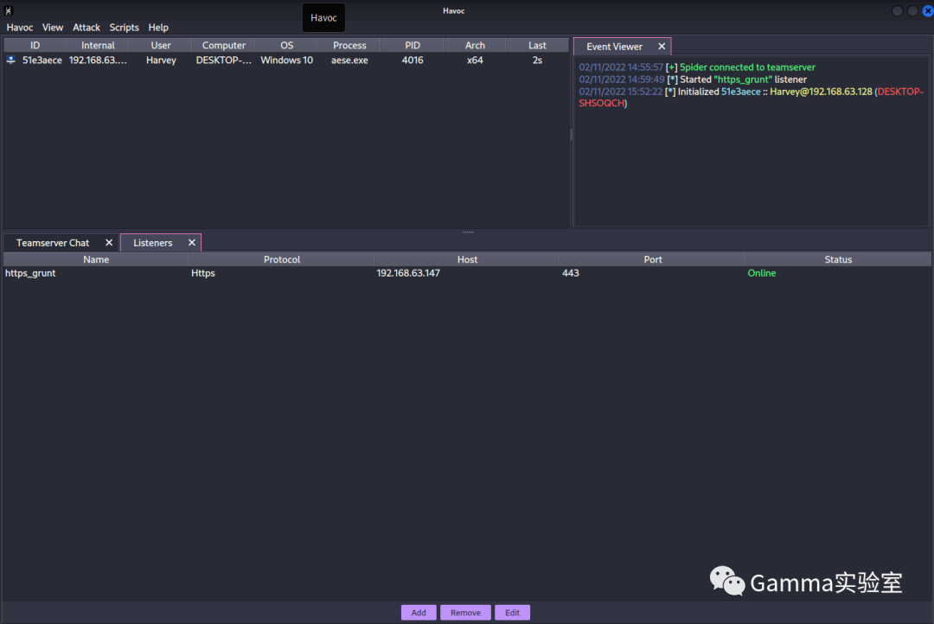The width and height of the screenshot is (934, 624).
Task: Click the blue window close button
Action: [x=928, y=10]
